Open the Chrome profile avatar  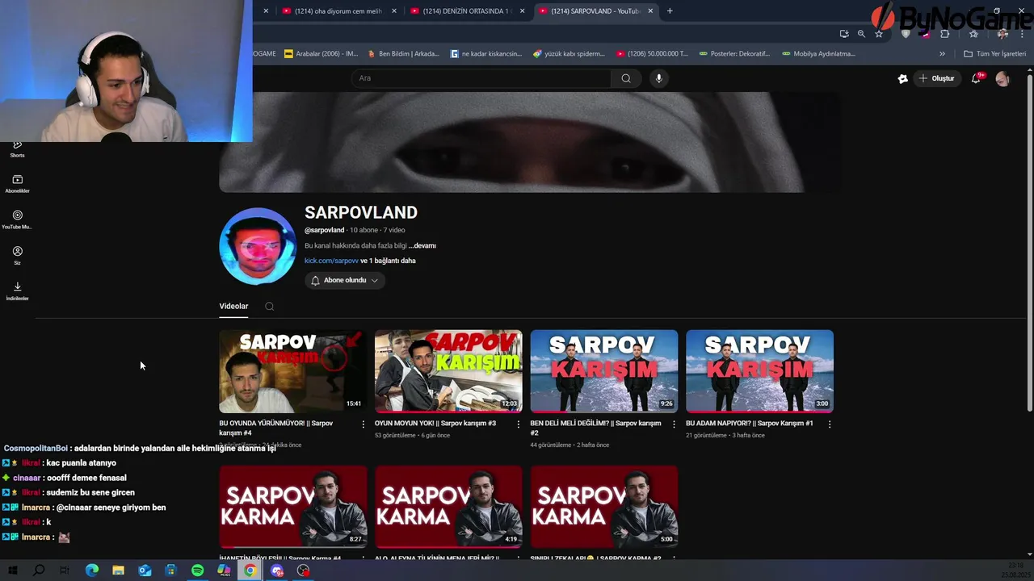pos(1002,34)
